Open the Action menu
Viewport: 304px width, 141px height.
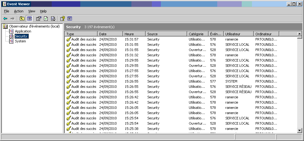point(19,11)
